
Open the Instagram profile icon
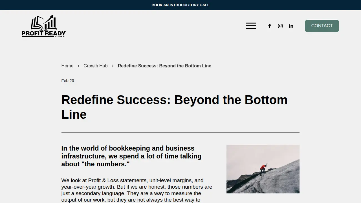coord(280,26)
